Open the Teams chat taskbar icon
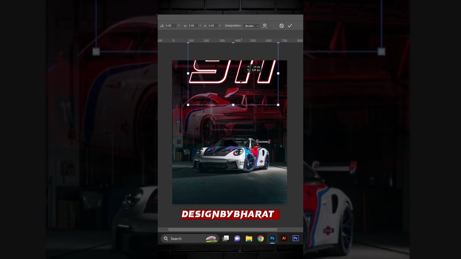This screenshot has width=461, height=259. [237, 238]
